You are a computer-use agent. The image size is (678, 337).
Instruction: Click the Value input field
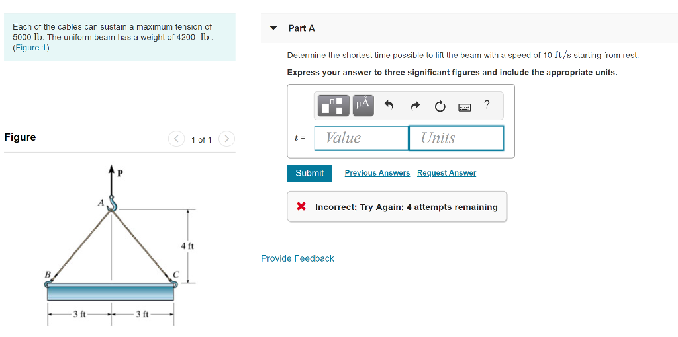(x=362, y=138)
